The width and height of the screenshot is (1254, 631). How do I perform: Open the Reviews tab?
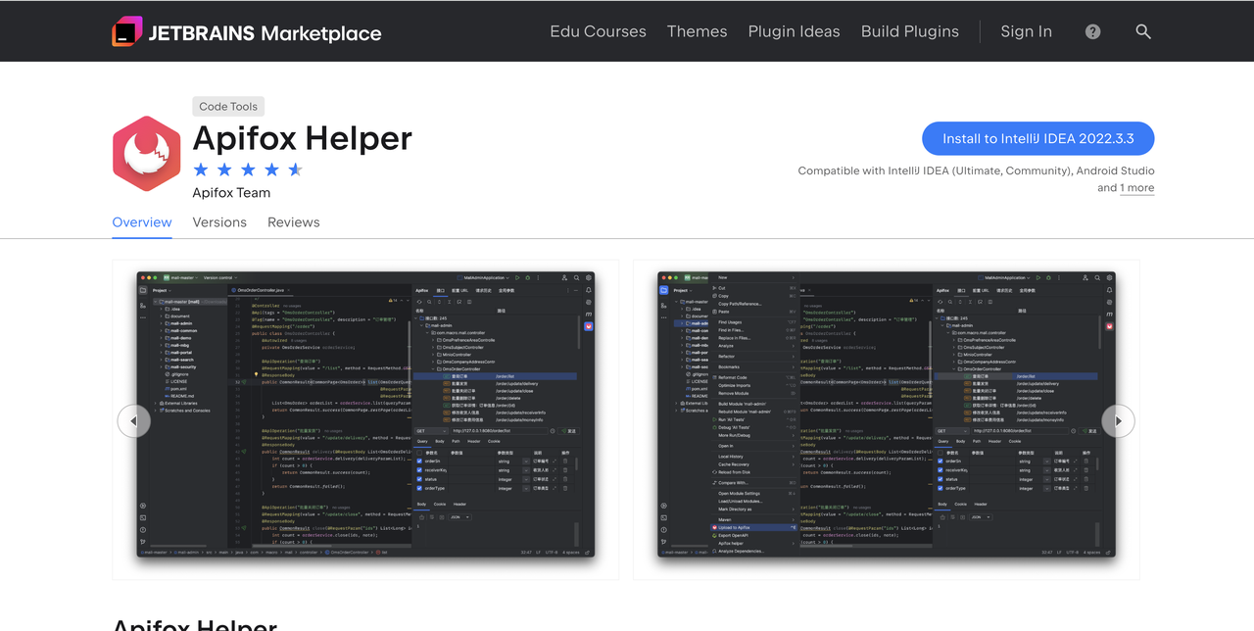coord(293,222)
